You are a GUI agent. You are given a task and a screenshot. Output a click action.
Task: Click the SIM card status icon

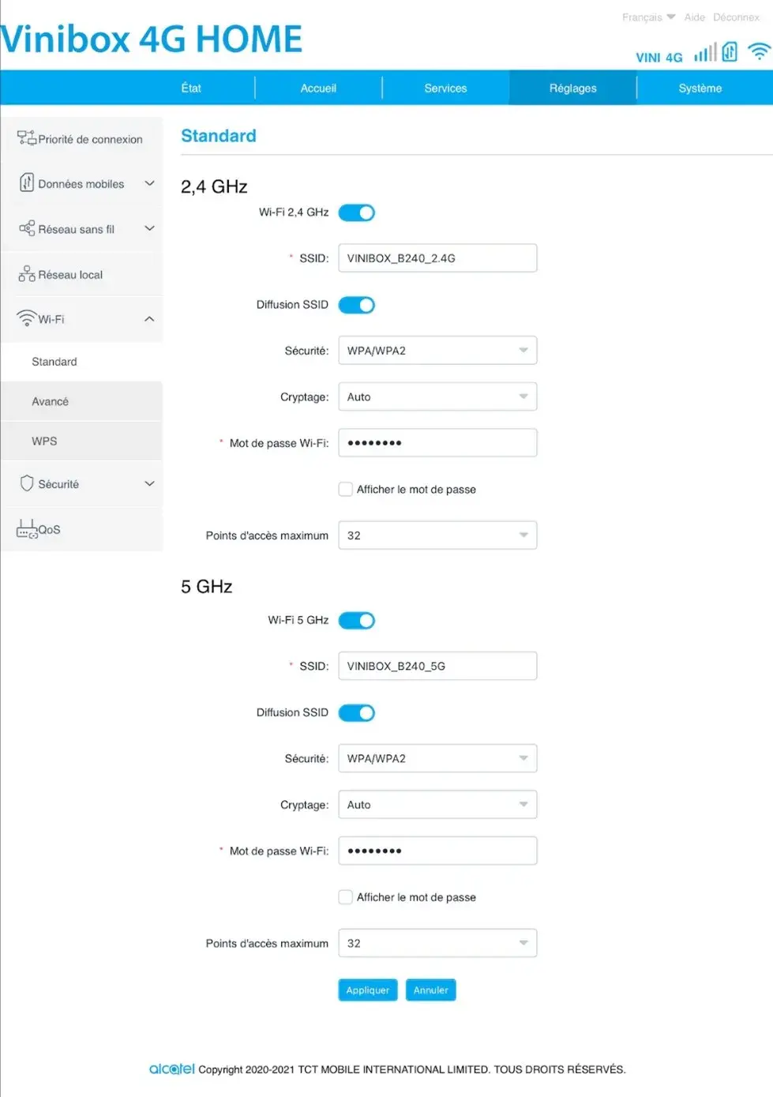tap(730, 53)
